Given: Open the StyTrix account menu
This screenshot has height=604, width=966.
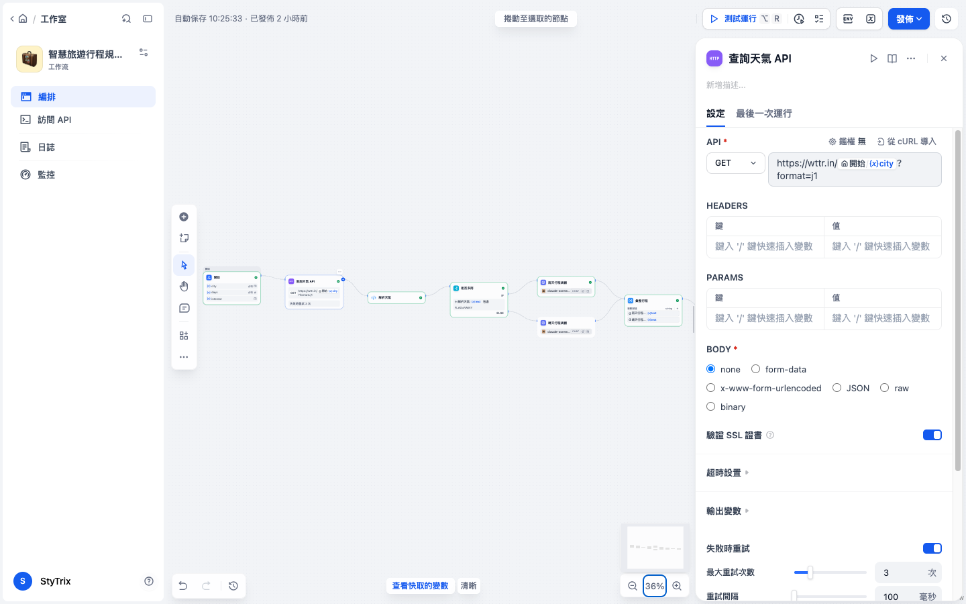Looking at the screenshot, I should click(42, 581).
